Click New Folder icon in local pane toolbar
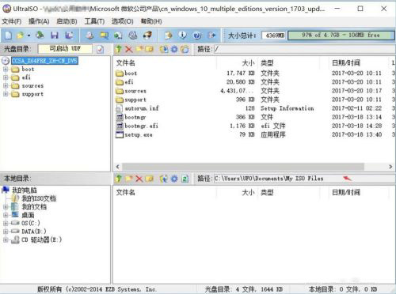The width and height of the screenshot is (396, 294). 129,179
